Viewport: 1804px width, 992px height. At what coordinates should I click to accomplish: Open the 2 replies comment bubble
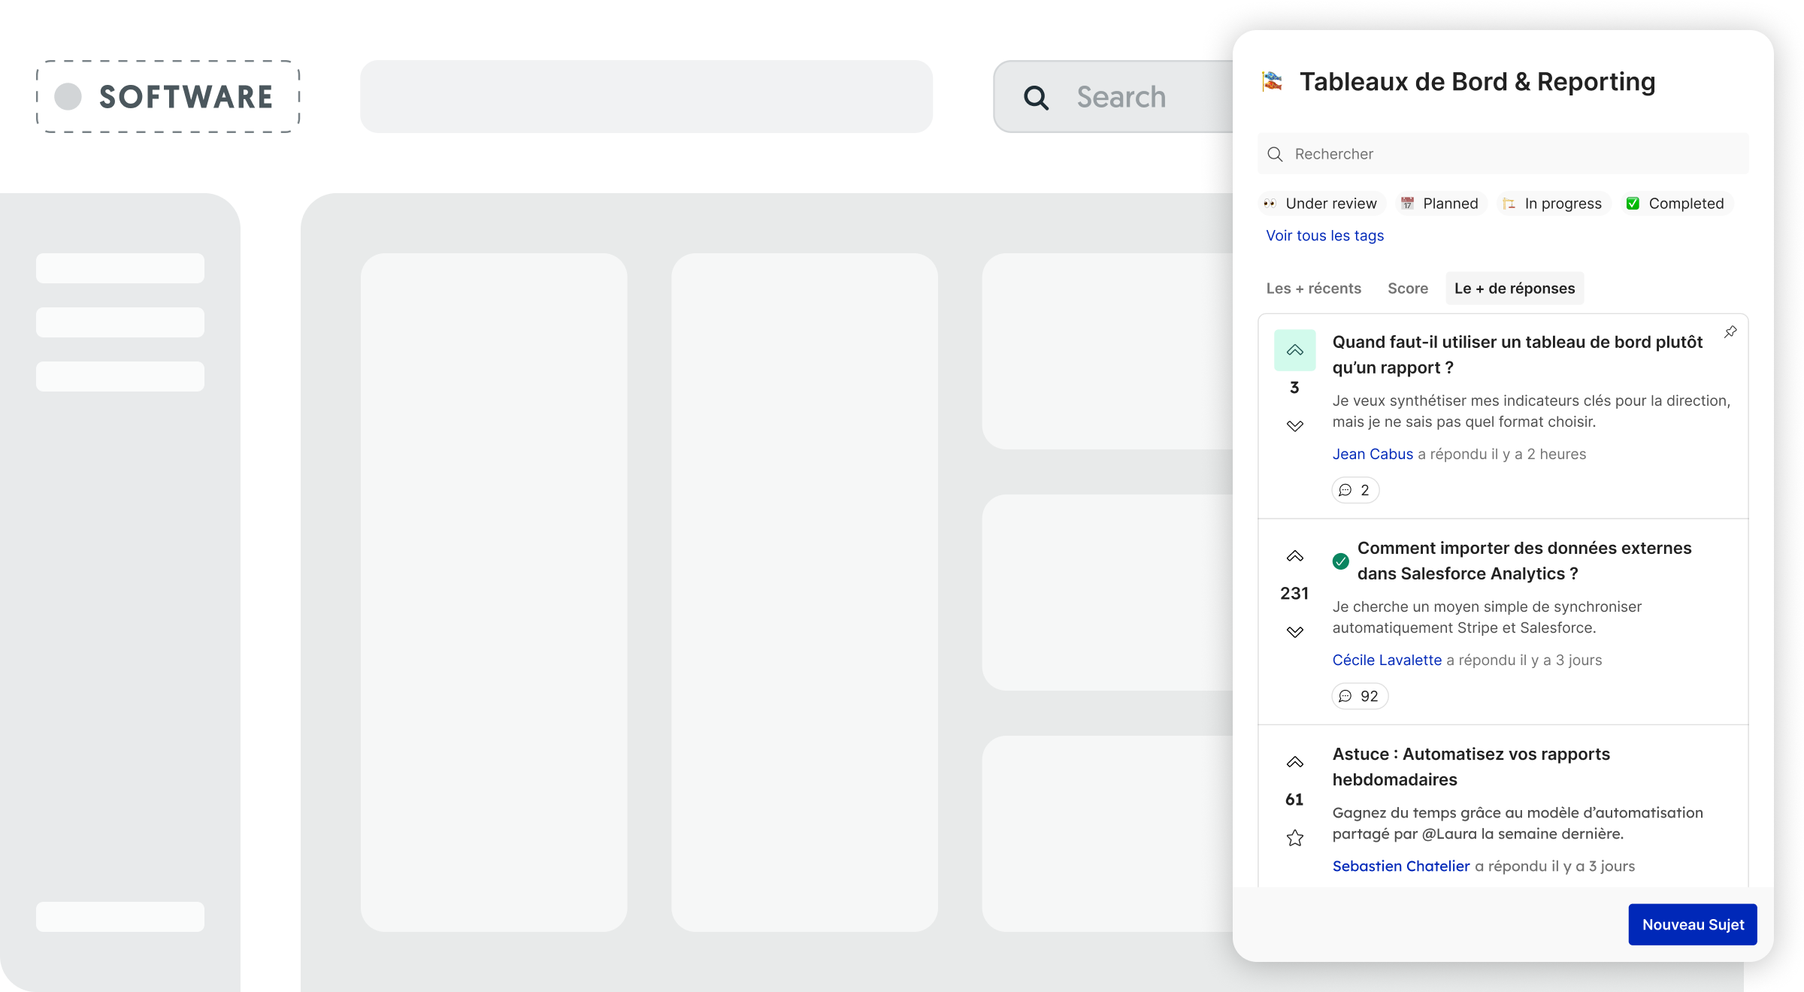point(1355,490)
